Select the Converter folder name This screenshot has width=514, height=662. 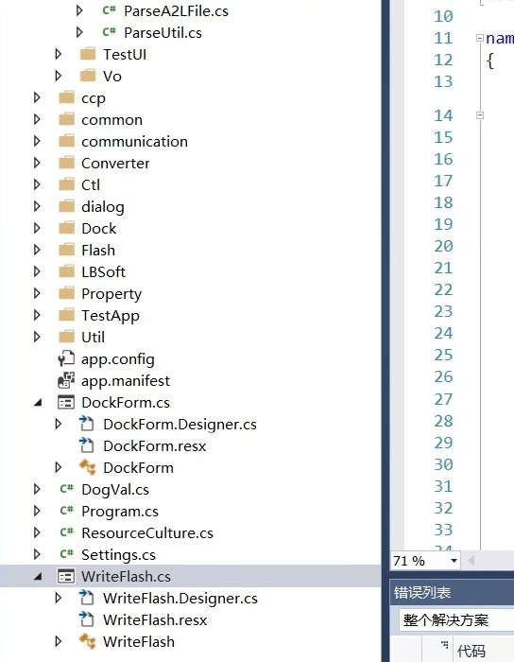[x=115, y=163]
